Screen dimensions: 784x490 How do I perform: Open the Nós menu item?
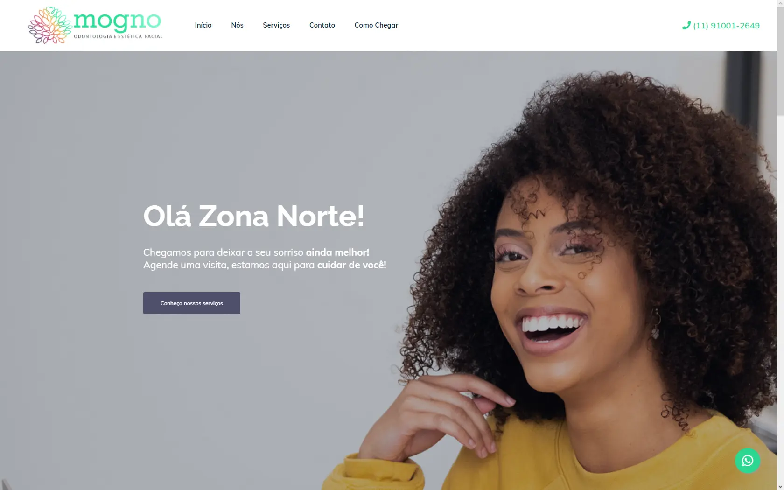[237, 25]
